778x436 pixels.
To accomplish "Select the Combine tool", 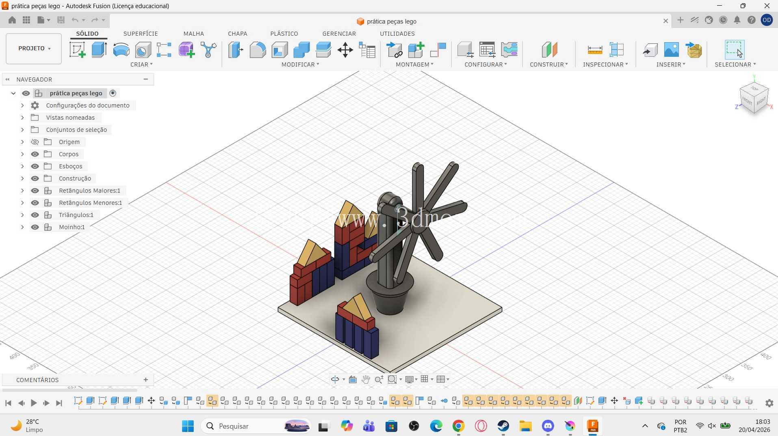I will (x=301, y=50).
